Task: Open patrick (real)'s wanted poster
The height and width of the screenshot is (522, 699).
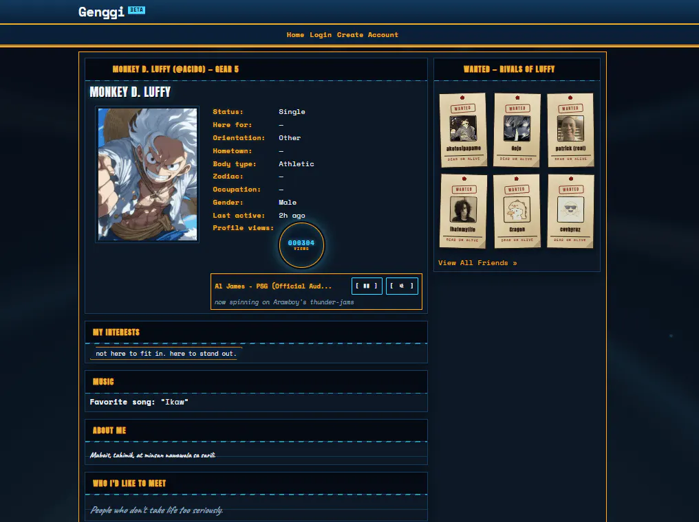Action: 570,130
